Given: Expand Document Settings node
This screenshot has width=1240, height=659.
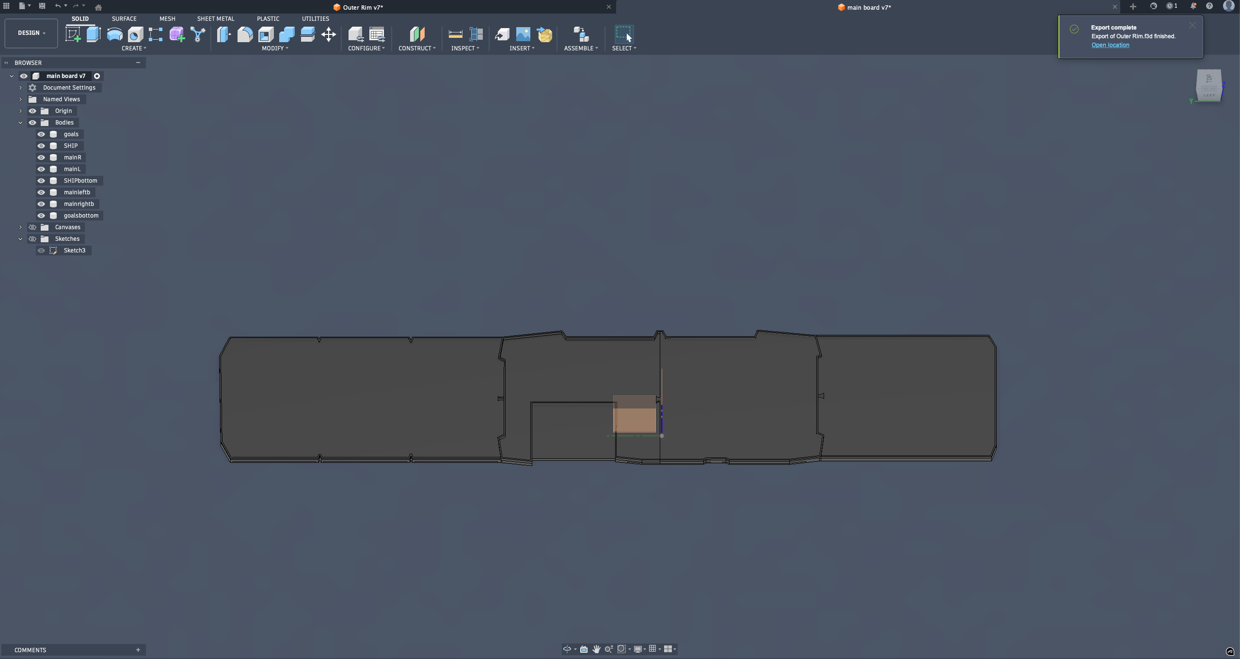Looking at the screenshot, I should click(20, 88).
